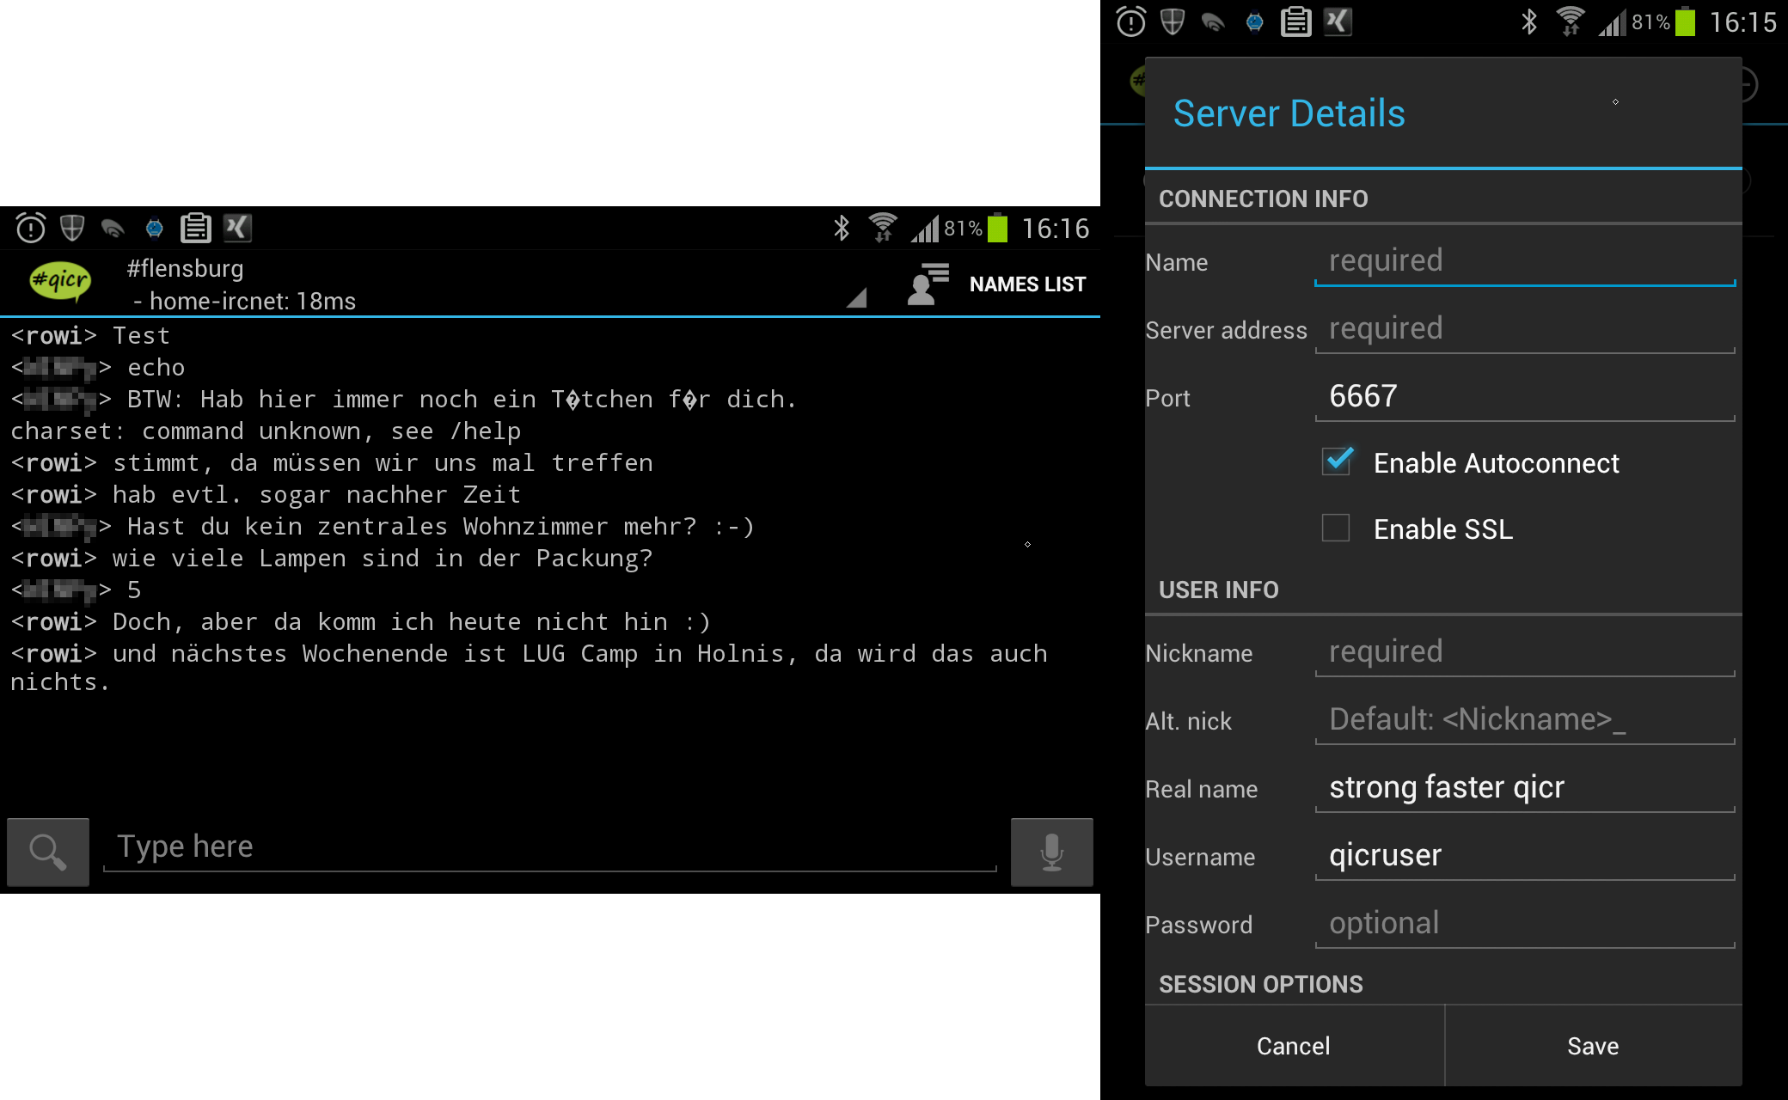
Task: Tap the signal bars icon above Server Details
Action: tap(1613, 22)
